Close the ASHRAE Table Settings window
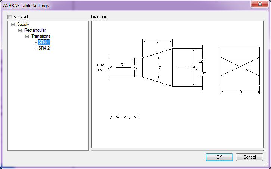Viewport: 271px width, 169px height. click(x=259, y=4)
